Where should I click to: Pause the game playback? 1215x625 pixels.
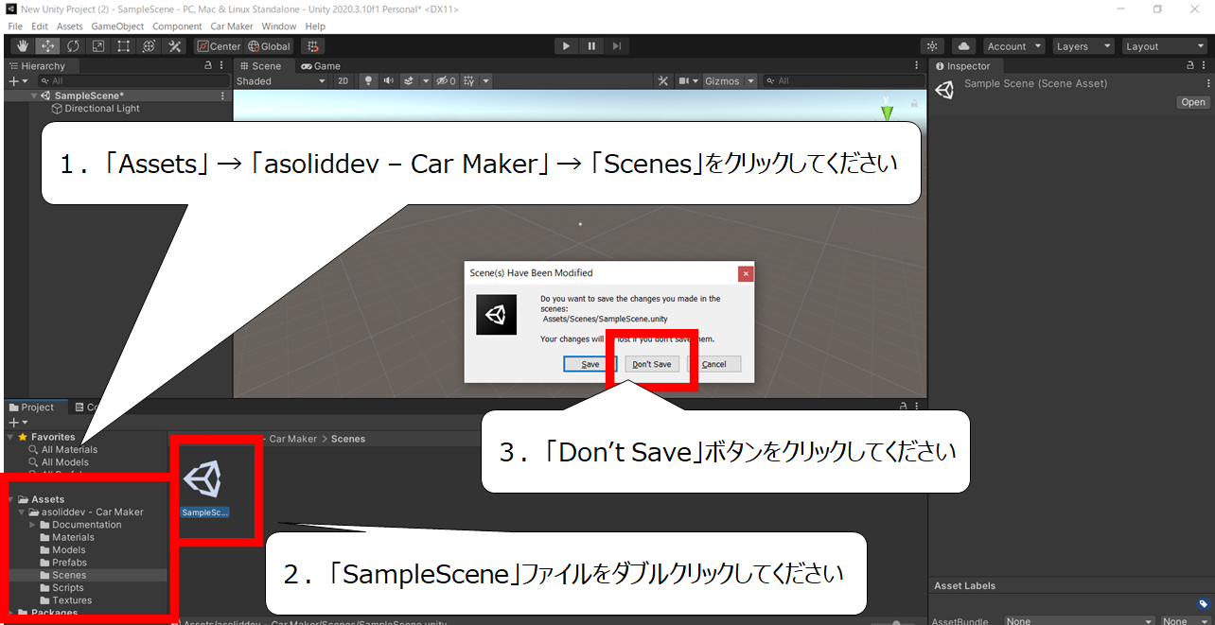591,46
